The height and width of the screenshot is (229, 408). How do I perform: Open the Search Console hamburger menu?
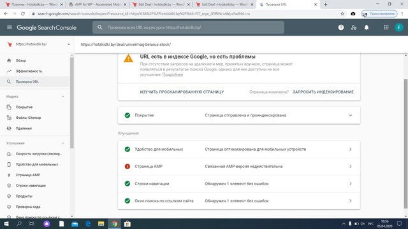pyautogui.click(x=10, y=27)
